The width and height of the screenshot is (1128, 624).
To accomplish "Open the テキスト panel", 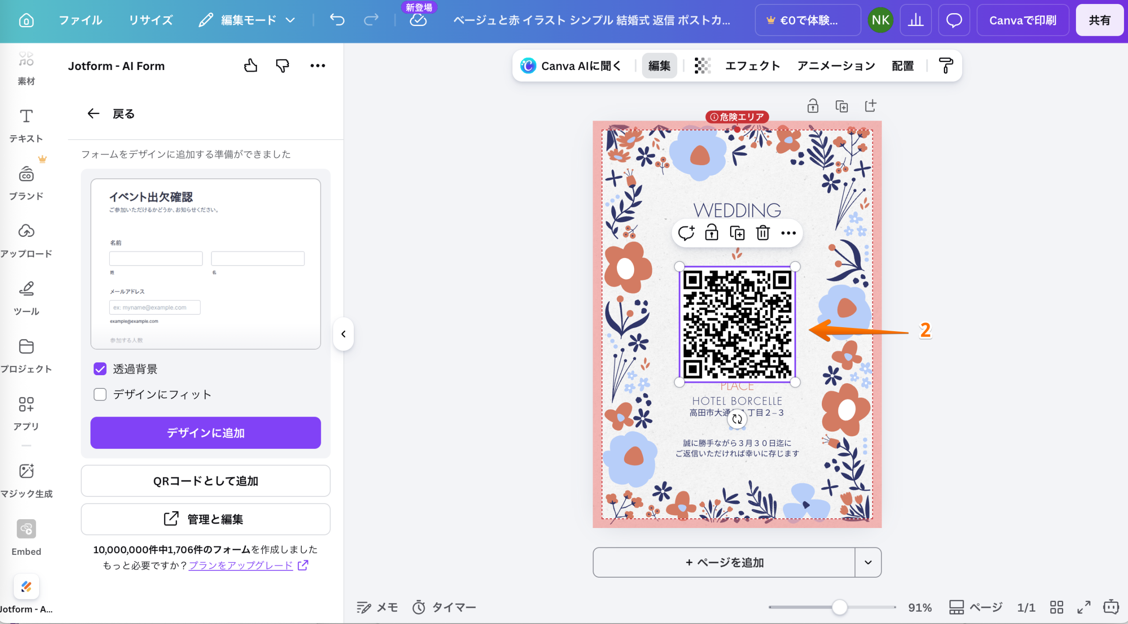I will 26,126.
